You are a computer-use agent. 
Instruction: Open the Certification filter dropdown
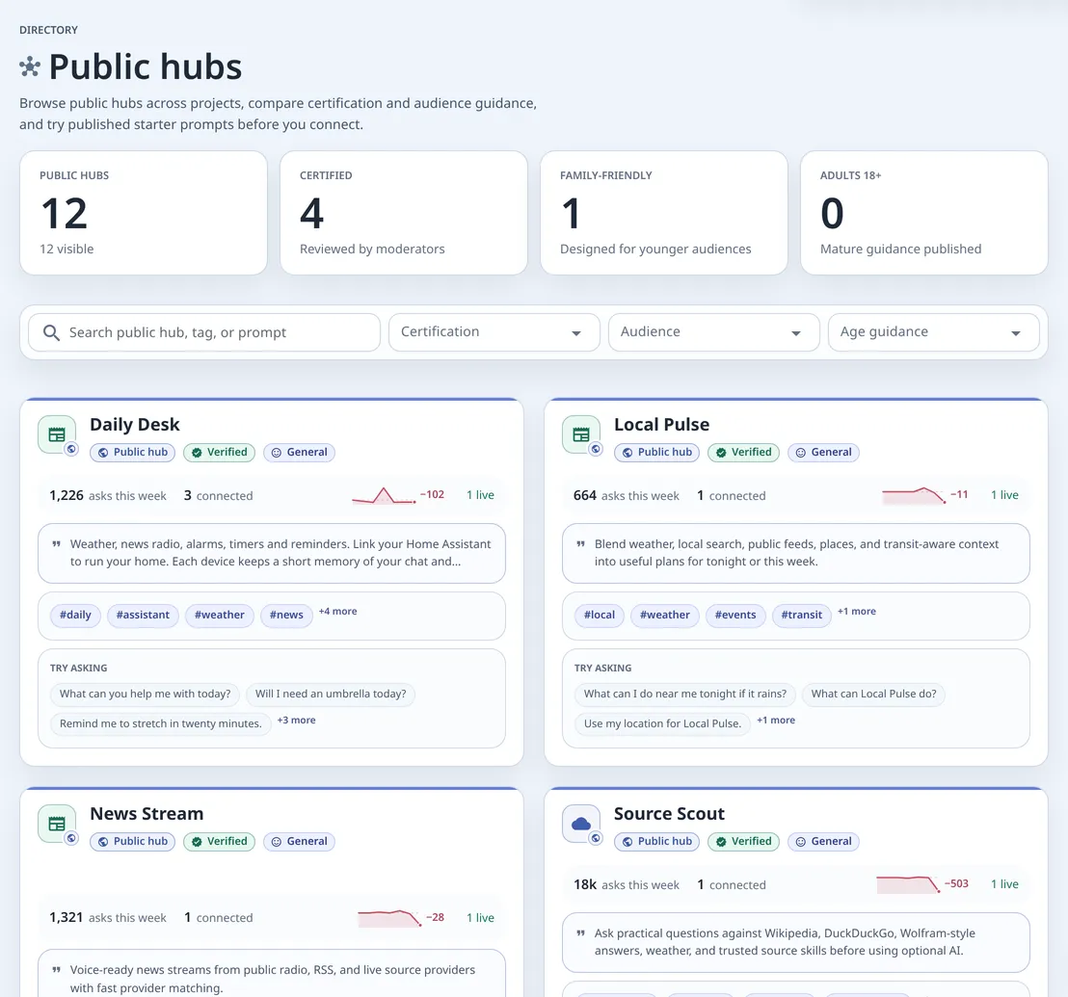494,332
